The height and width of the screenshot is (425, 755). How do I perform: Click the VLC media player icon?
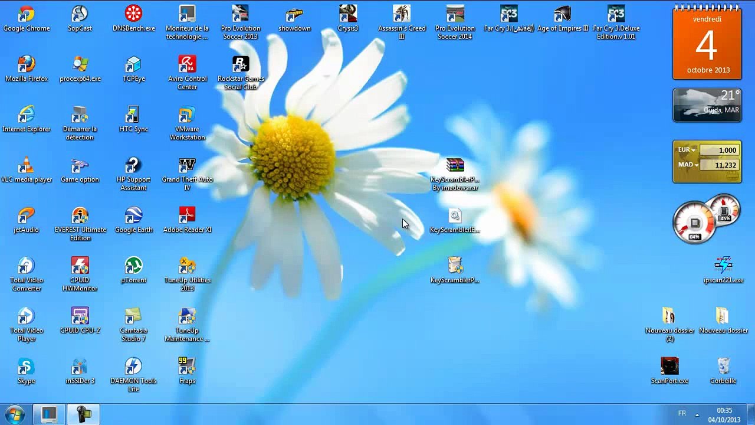click(27, 169)
